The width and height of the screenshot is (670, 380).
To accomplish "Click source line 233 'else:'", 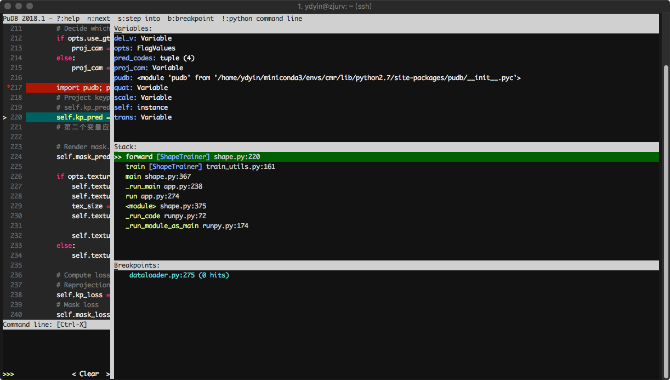I will click(66, 246).
